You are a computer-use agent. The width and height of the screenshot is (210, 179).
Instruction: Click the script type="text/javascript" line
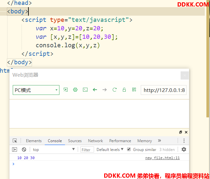pyautogui.click(x=77, y=20)
